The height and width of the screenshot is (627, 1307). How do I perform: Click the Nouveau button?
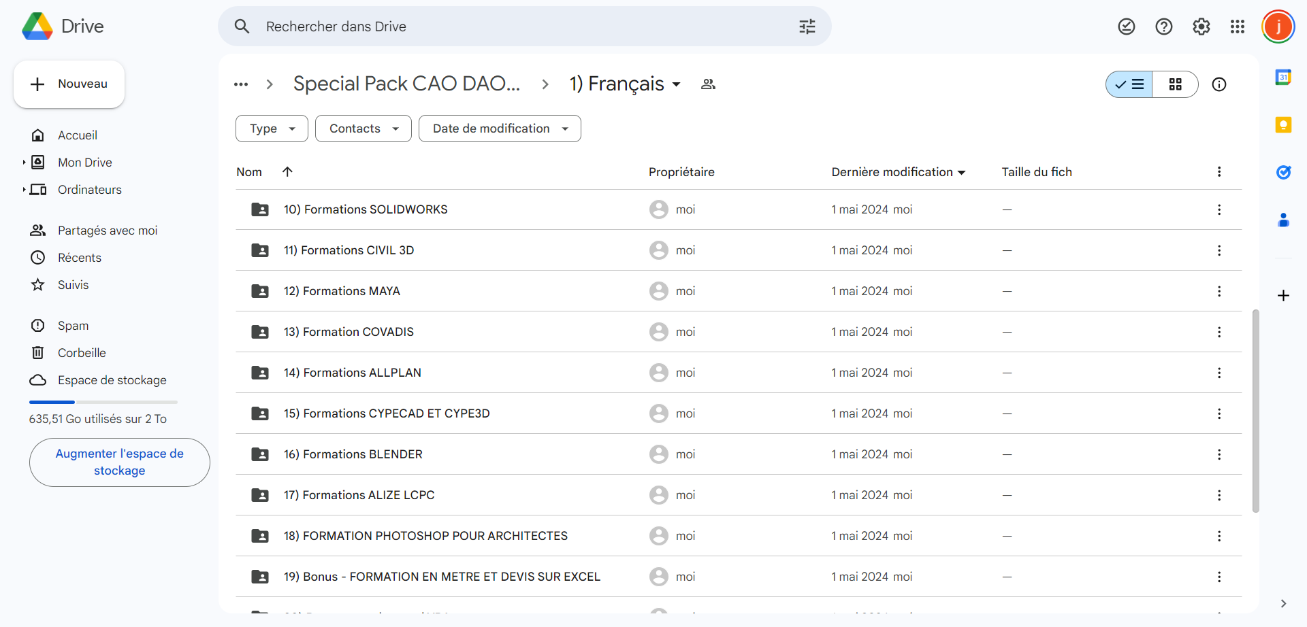coord(69,84)
